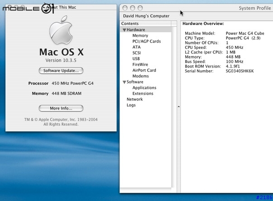Click the Contents column header
The width and height of the screenshot is (273, 201).
(145, 24)
